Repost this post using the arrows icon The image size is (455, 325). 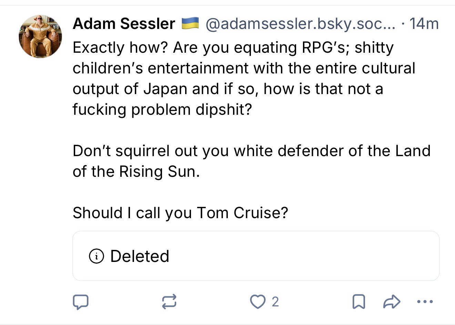(x=169, y=302)
